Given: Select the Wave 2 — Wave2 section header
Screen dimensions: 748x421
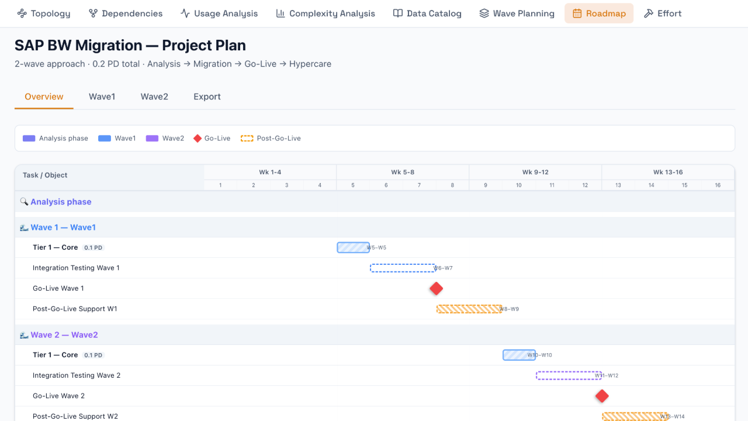Looking at the screenshot, I should click(375, 335).
